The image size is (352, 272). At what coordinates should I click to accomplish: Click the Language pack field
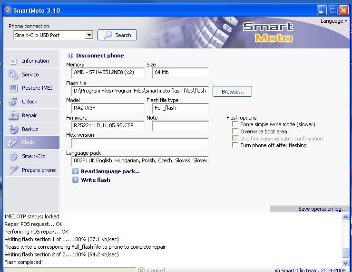tap(140, 160)
